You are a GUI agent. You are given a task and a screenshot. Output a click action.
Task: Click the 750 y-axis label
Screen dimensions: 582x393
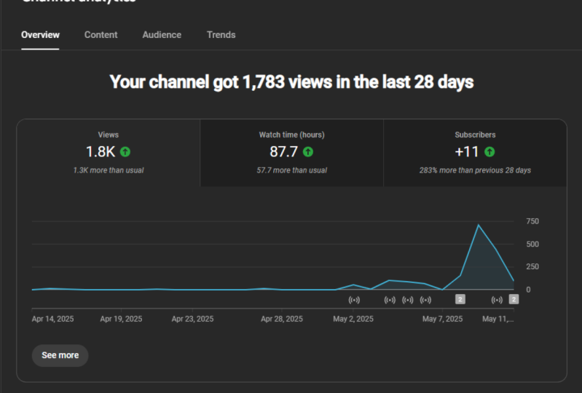532,221
